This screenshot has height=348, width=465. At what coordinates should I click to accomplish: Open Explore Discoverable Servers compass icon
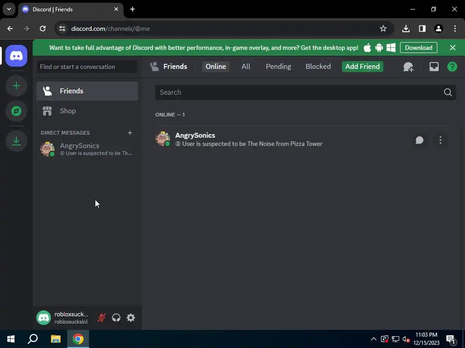pyautogui.click(x=16, y=111)
